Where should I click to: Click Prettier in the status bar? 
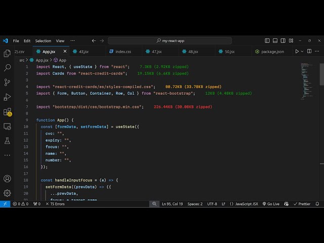301,204
